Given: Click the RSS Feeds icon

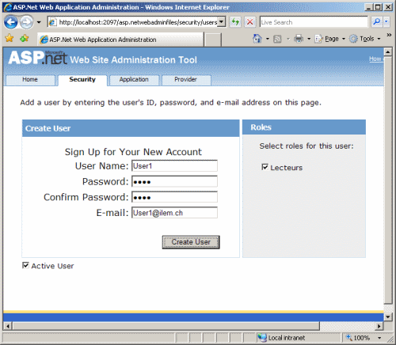Looking at the screenshot, I should [277, 39].
